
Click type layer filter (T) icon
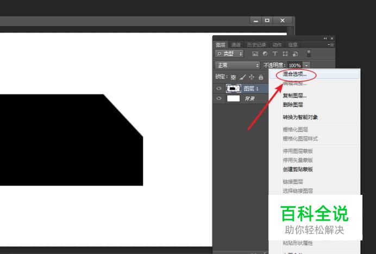pyautogui.click(x=275, y=54)
